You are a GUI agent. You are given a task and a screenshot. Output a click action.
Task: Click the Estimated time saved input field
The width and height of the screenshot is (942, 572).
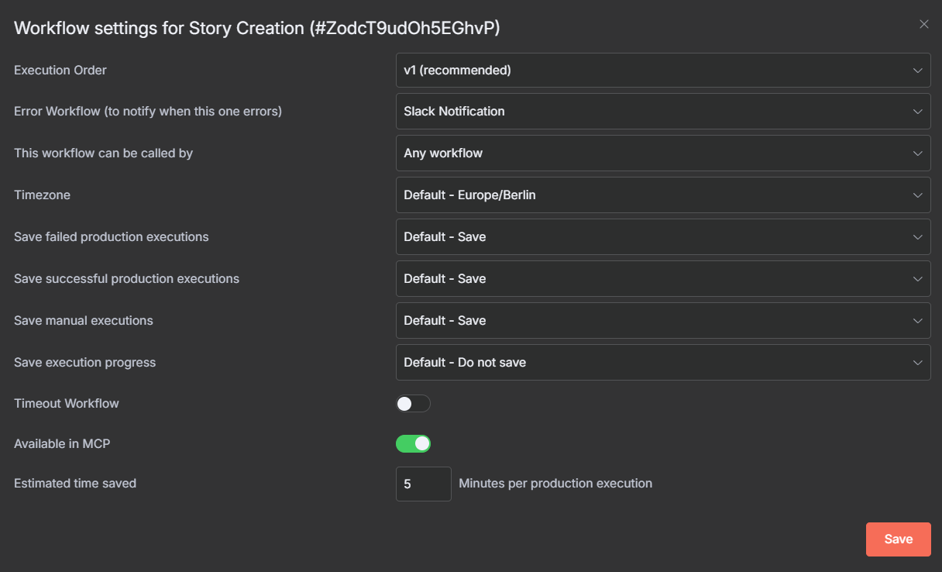[x=423, y=484]
